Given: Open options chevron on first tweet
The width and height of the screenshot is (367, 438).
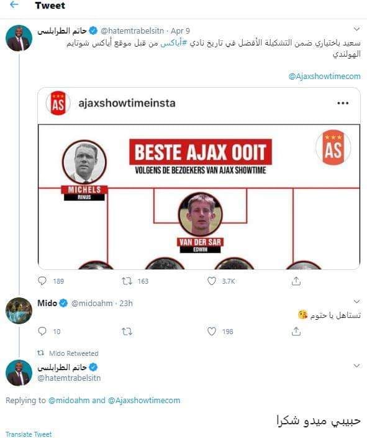Looking at the screenshot, I should pos(356,29).
